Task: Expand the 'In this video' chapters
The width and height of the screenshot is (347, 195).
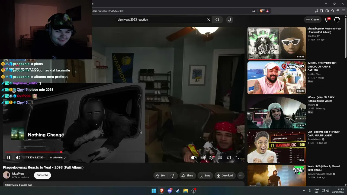Action: pos(58,158)
